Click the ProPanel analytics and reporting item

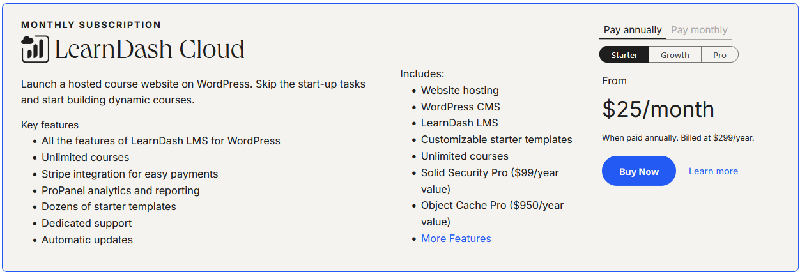(121, 190)
